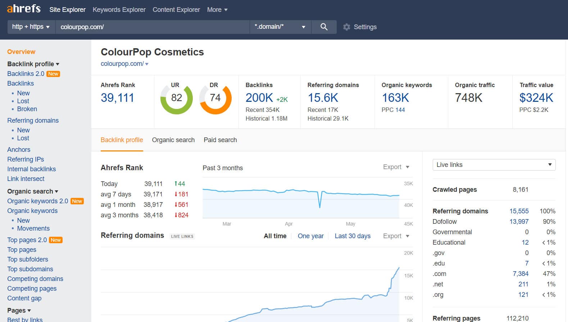Viewport: 568px width, 322px height.
Task: Click the ahrefs logo
Action: [24, 9]
